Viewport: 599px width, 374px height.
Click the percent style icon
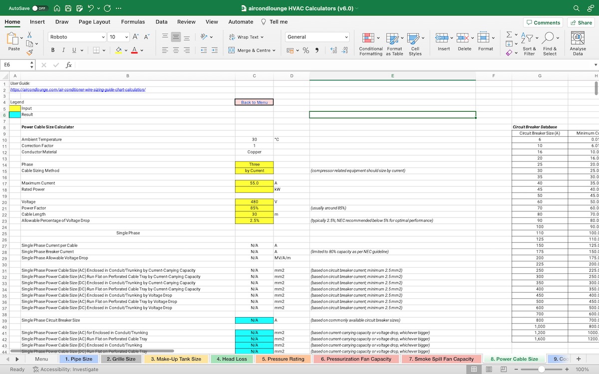[306, 50]
